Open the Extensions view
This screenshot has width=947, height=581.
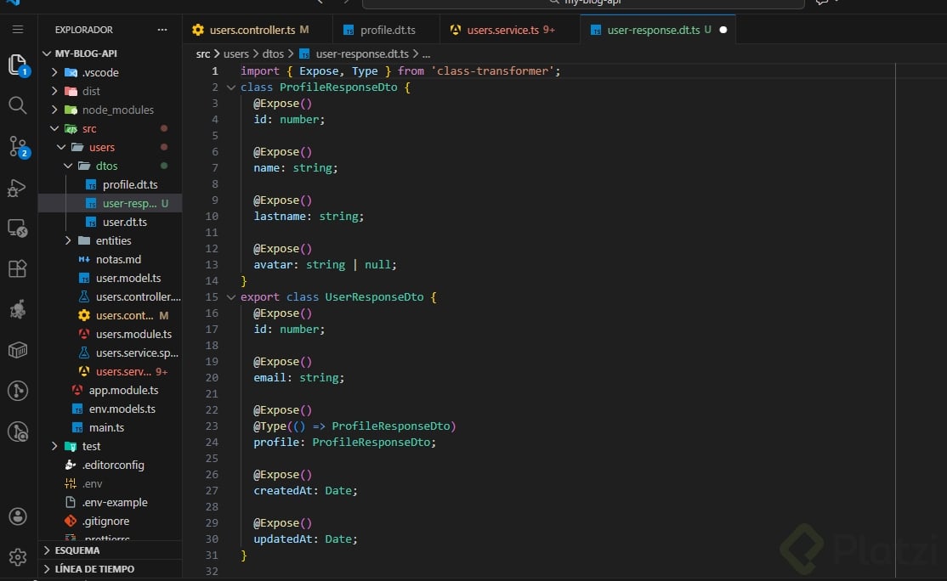[18, 268]
